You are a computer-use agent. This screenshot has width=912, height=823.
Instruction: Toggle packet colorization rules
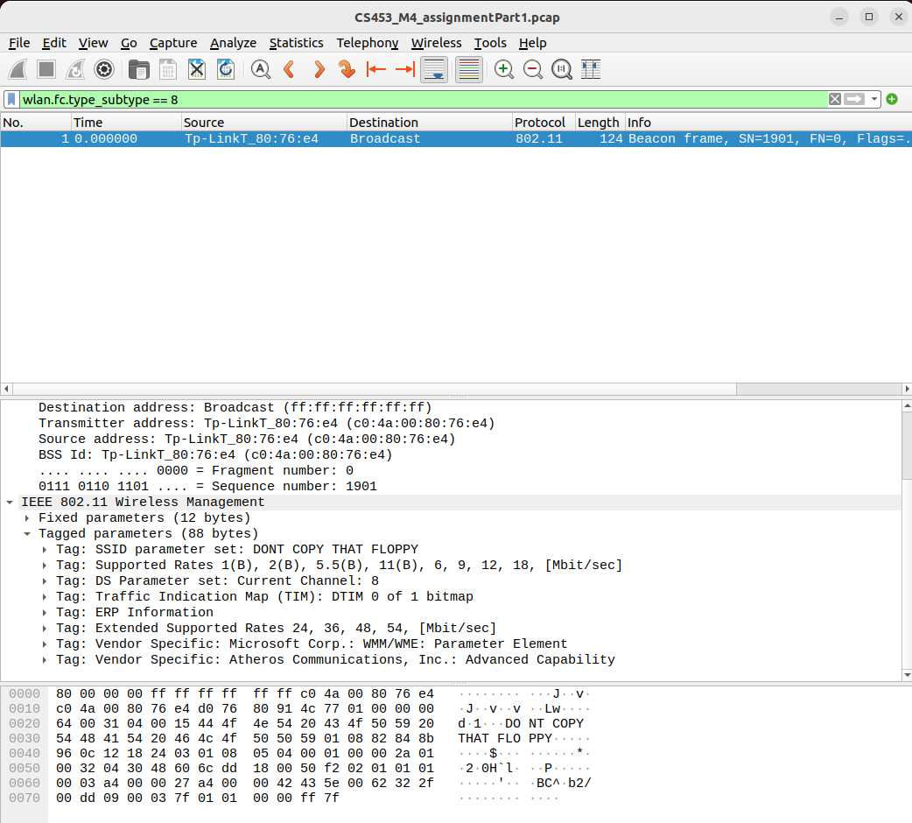pos(469,69)
